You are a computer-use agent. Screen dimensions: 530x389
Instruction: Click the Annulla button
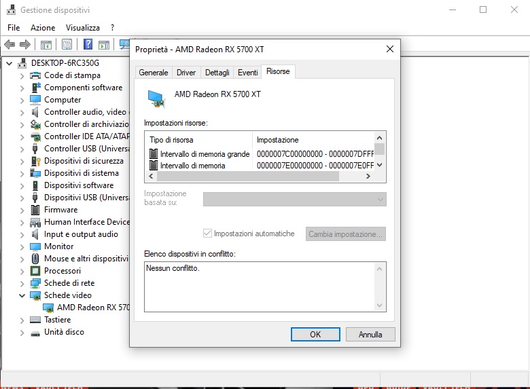point(370,334)
